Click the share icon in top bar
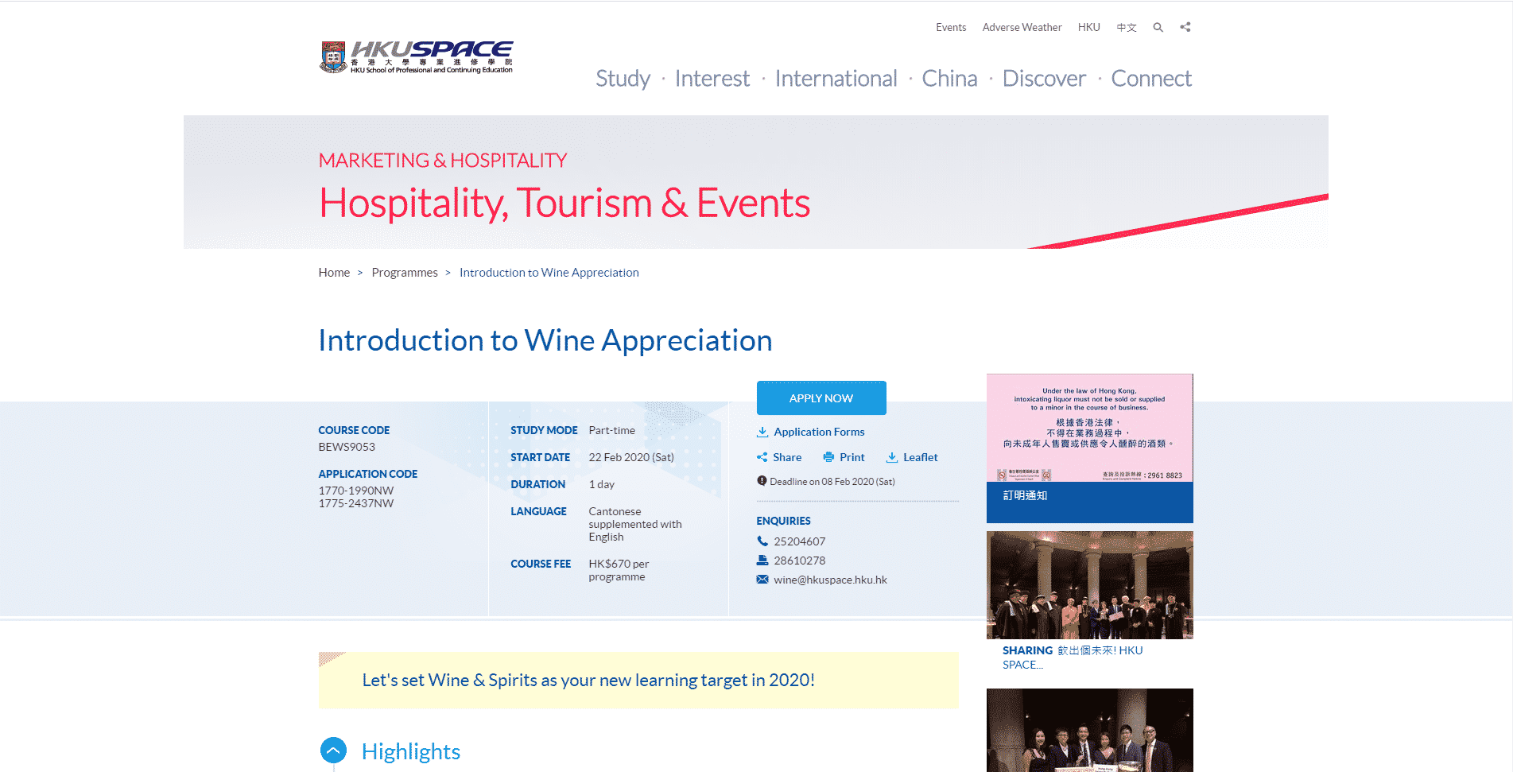Viewport: 1513px width, 772px height. (x=1185, y=27)
